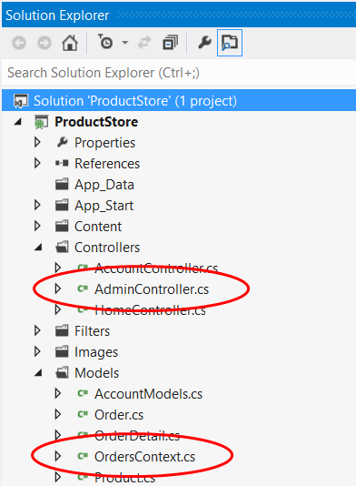The width and height of the screenshot is (356, 486).
Task: Expand the Images folder
Action: pos(37,351)
